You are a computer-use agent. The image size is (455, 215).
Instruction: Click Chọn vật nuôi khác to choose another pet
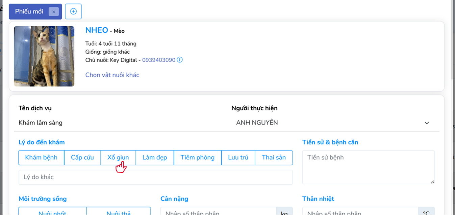point(112,75)
